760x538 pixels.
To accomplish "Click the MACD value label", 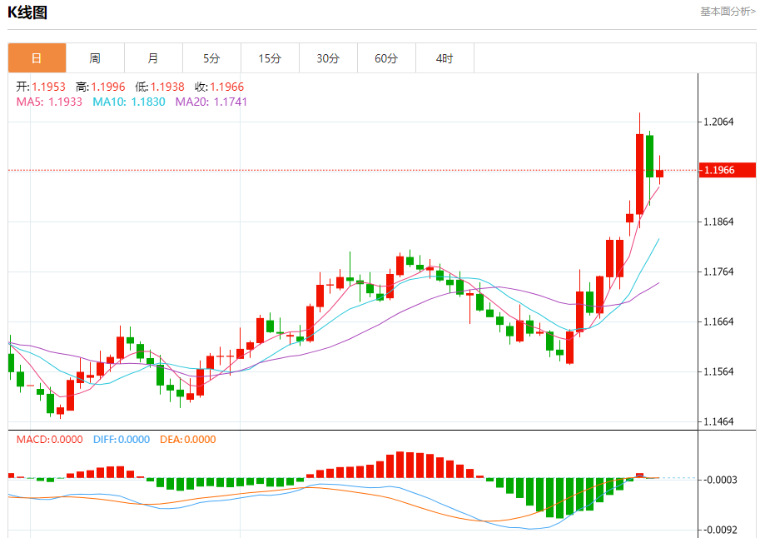I will tap(49, 440).
